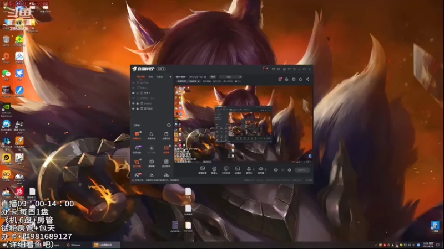Open the person-shaped assistant tool in toolbox
The width and height of the screenshot is (444, 249).
coord(152,135)
